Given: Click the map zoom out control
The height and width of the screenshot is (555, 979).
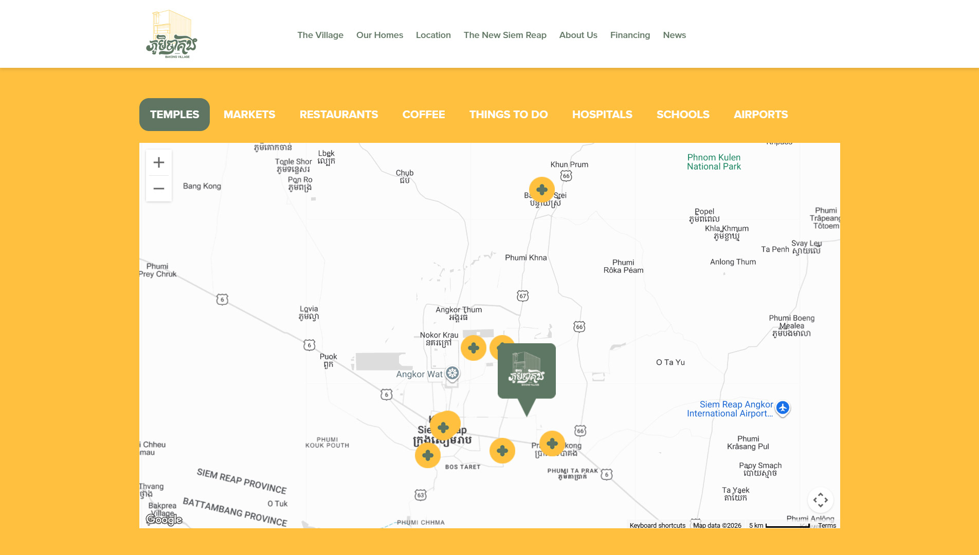Looking at the screenshot, I should (x=158, y=189).
